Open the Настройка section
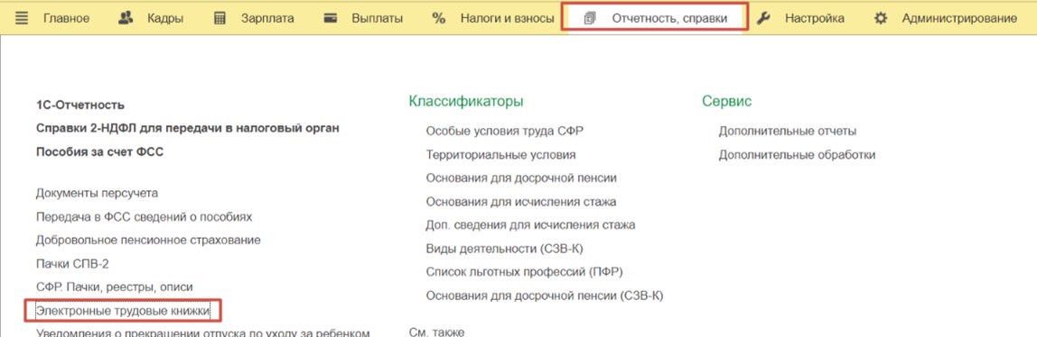 pyautogui.click(x=815, y=18)
